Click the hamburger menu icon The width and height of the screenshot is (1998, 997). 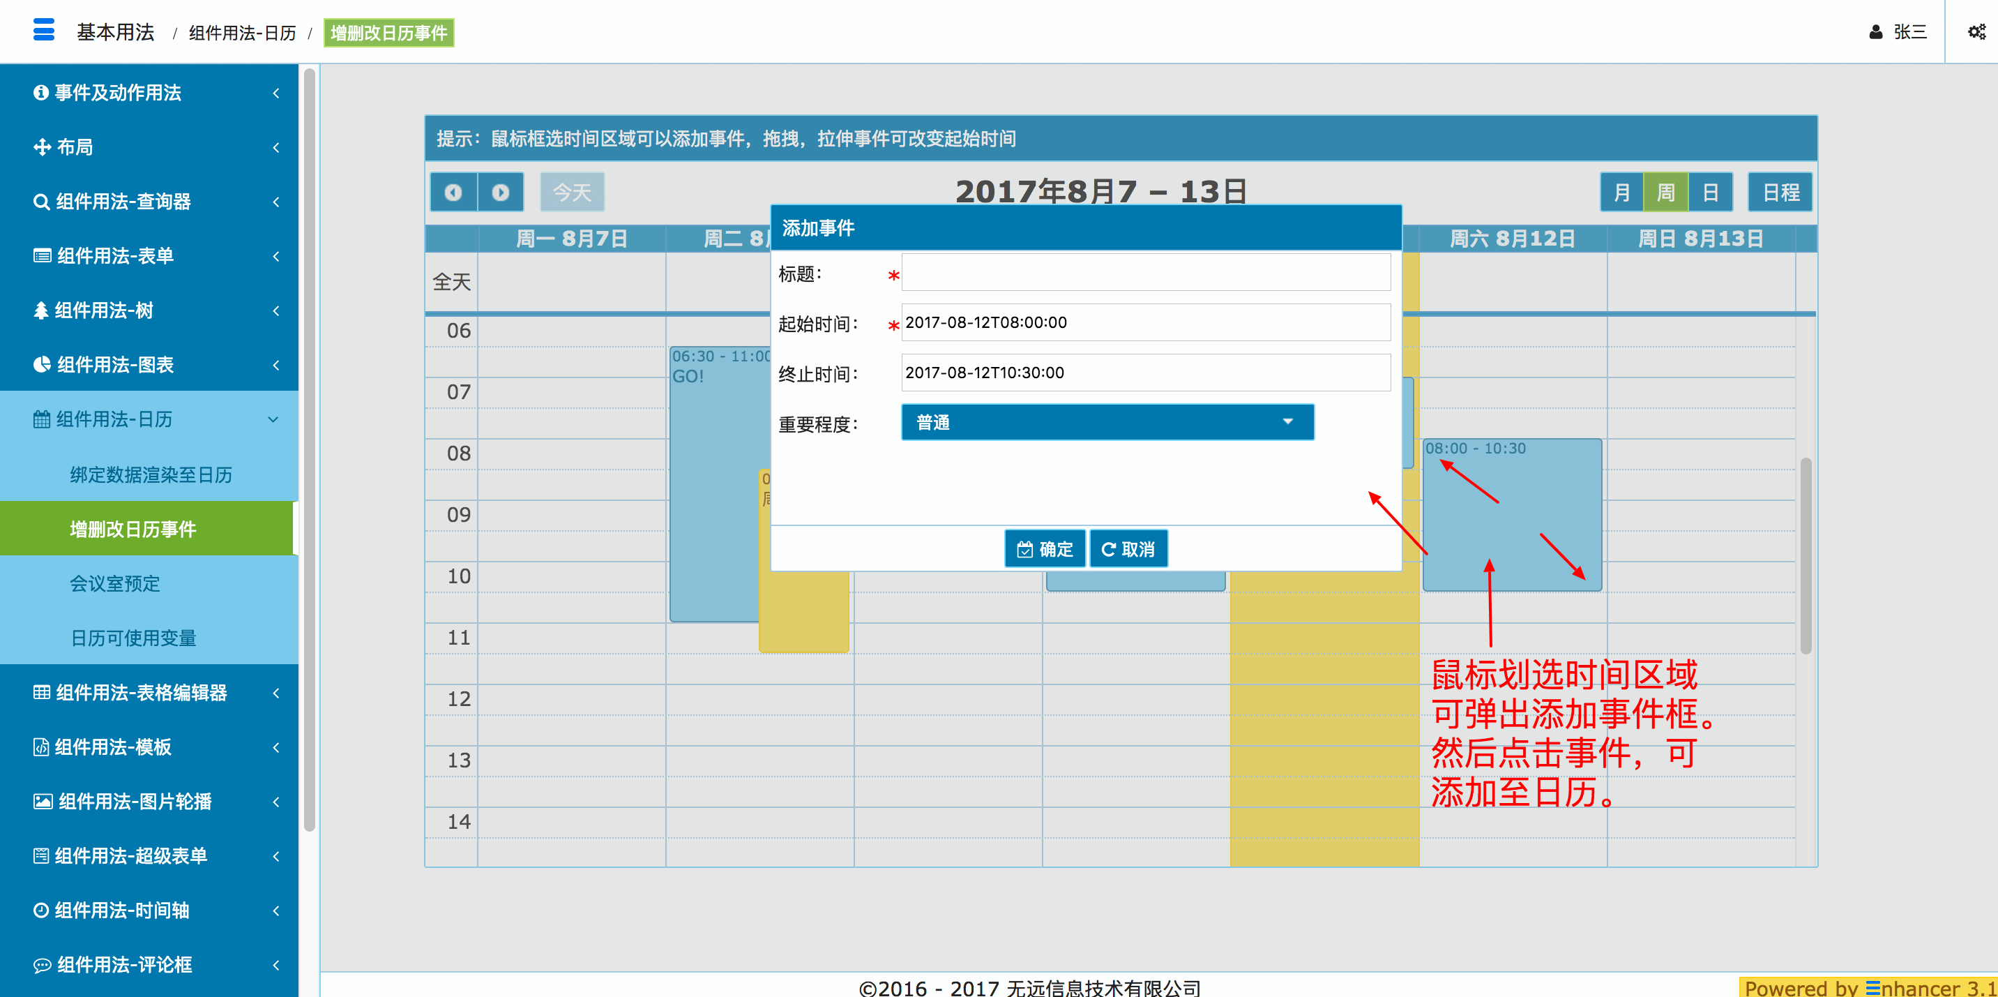click(43, 30)
